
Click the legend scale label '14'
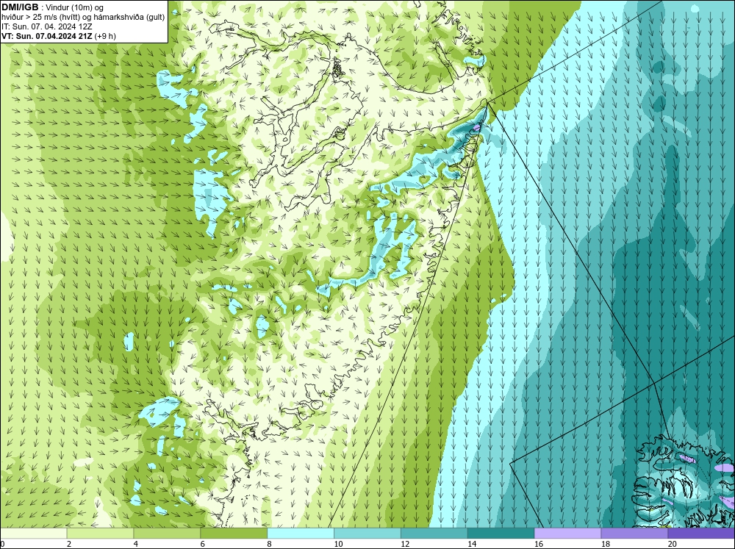tap(472, 544)
